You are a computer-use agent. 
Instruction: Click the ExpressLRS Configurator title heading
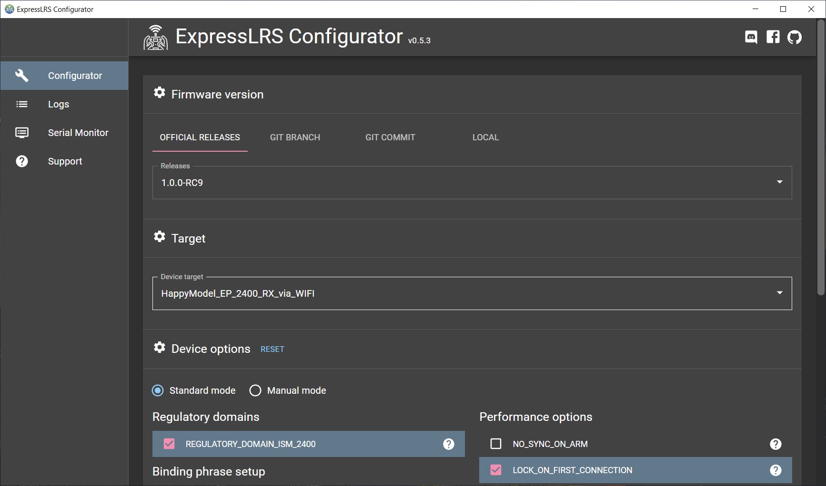point(289,37)
